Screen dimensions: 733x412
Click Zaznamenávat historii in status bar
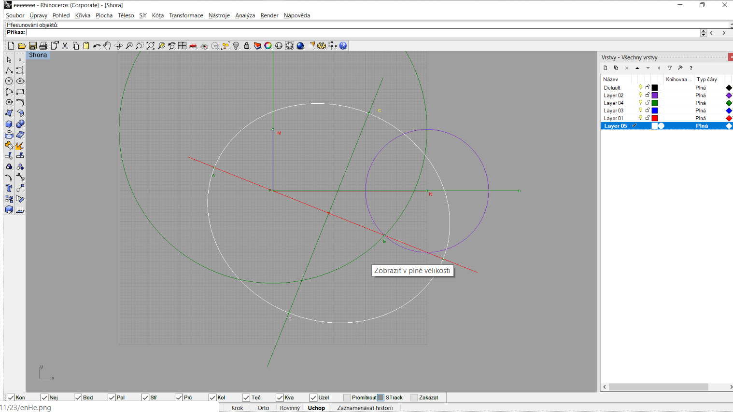[x=365, y=408]
